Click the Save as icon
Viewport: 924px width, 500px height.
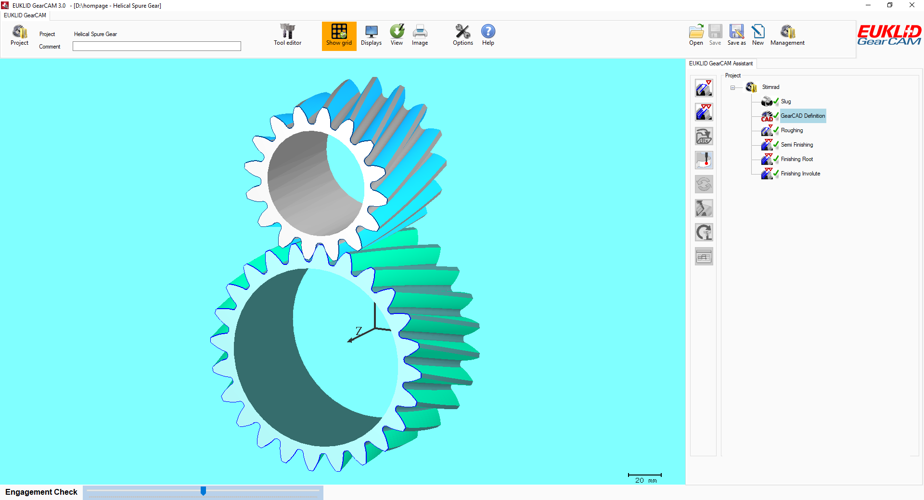pos(736,35)
